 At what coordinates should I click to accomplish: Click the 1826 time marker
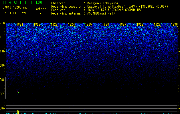click(x=106, y=25)
